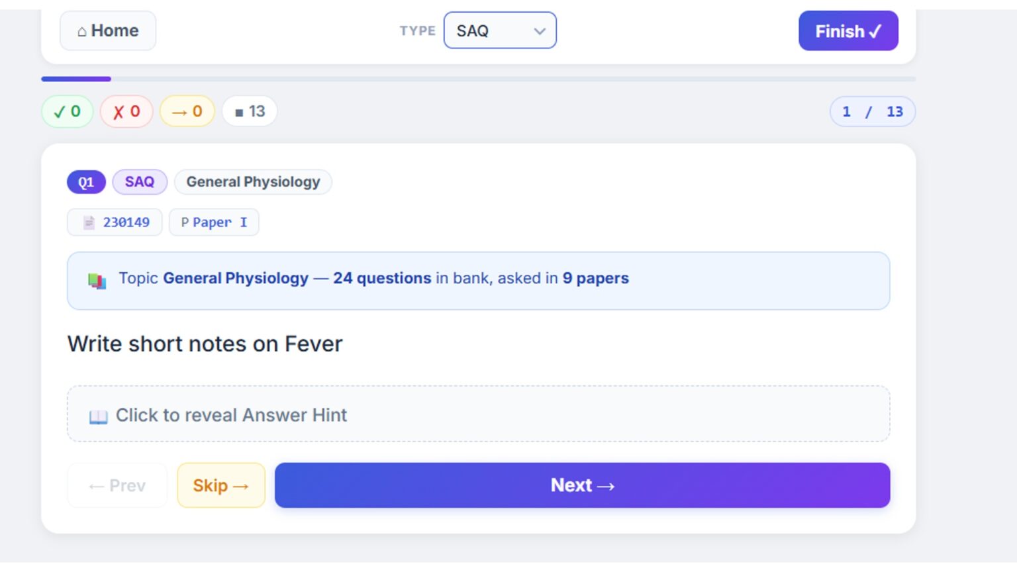Reveal the Answer Hint panel
Screen dimensions: 1017x572
click(x=478, y=414)
